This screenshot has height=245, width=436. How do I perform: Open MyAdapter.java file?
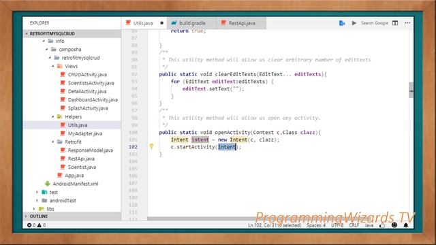[x=85, y=133]
